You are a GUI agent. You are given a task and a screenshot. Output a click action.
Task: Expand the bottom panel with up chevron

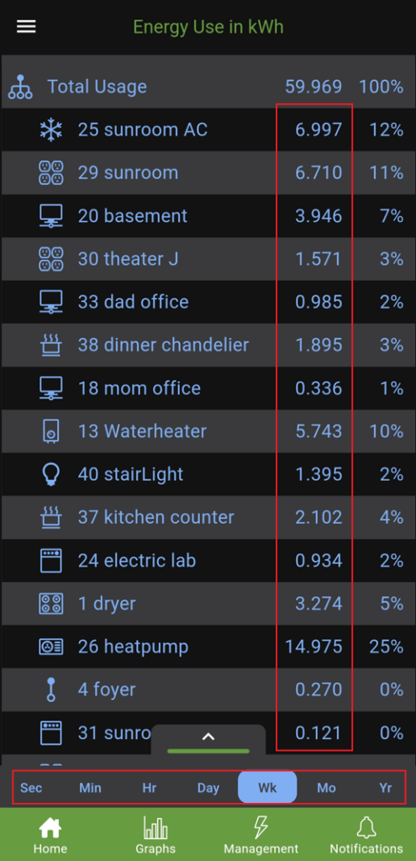coord(208,739)
